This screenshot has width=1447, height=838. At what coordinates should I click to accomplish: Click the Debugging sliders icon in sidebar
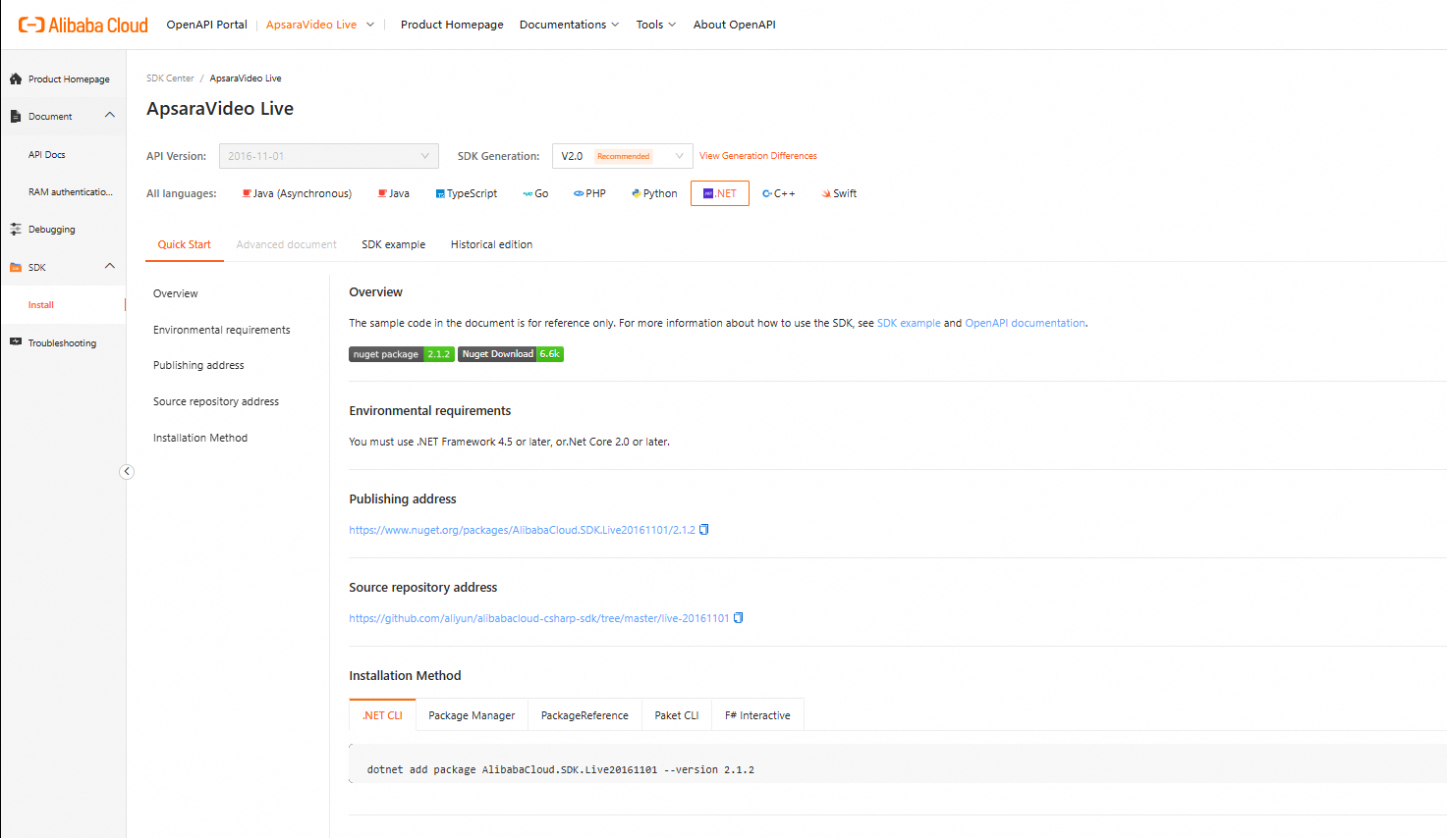16,229
